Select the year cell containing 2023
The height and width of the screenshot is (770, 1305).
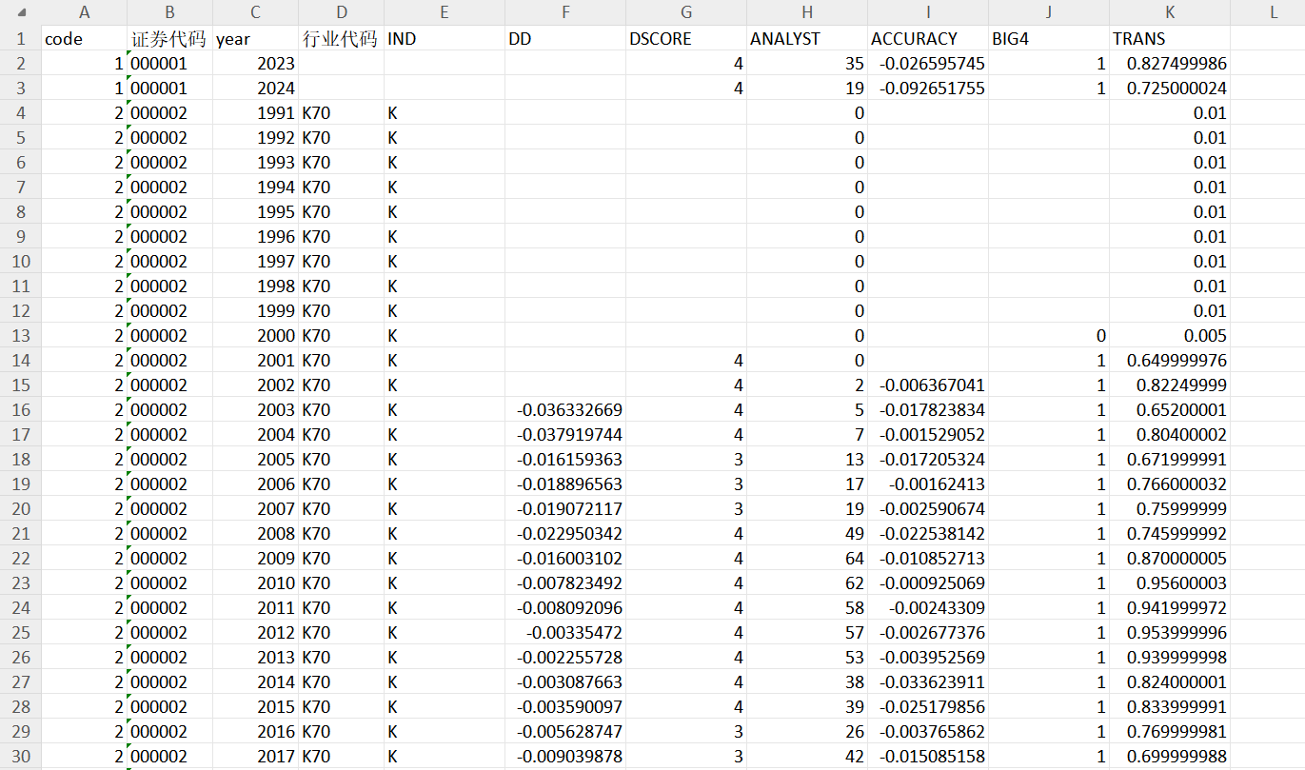pyautogui.click(x=255, y=64)
